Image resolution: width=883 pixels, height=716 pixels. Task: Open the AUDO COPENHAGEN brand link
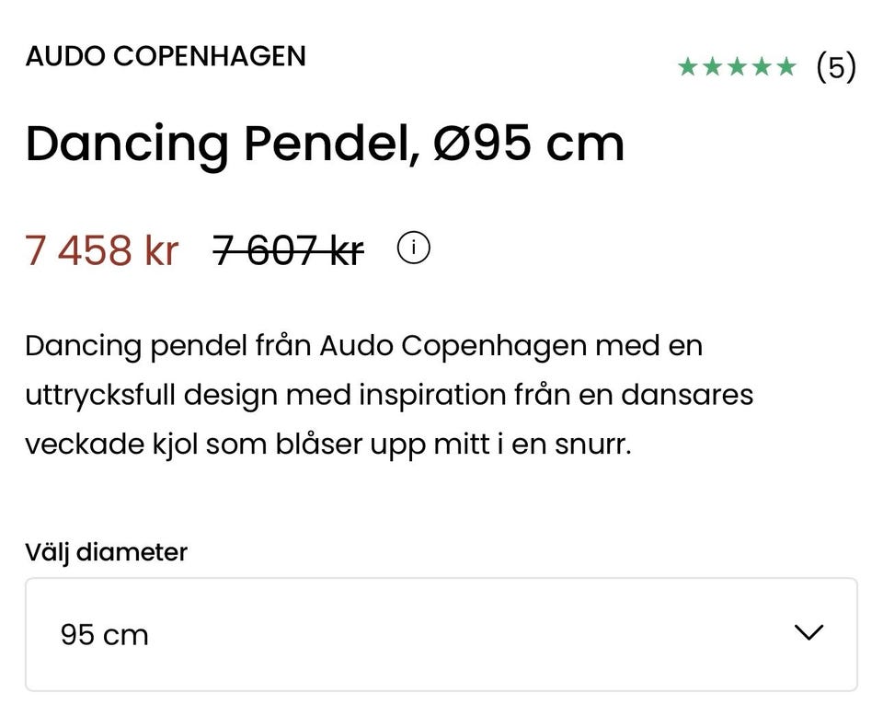(x=166, y=56)
